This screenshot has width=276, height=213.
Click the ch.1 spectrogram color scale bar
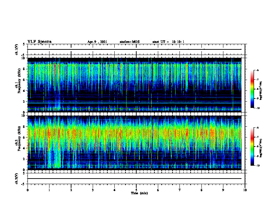pos(252,89)
